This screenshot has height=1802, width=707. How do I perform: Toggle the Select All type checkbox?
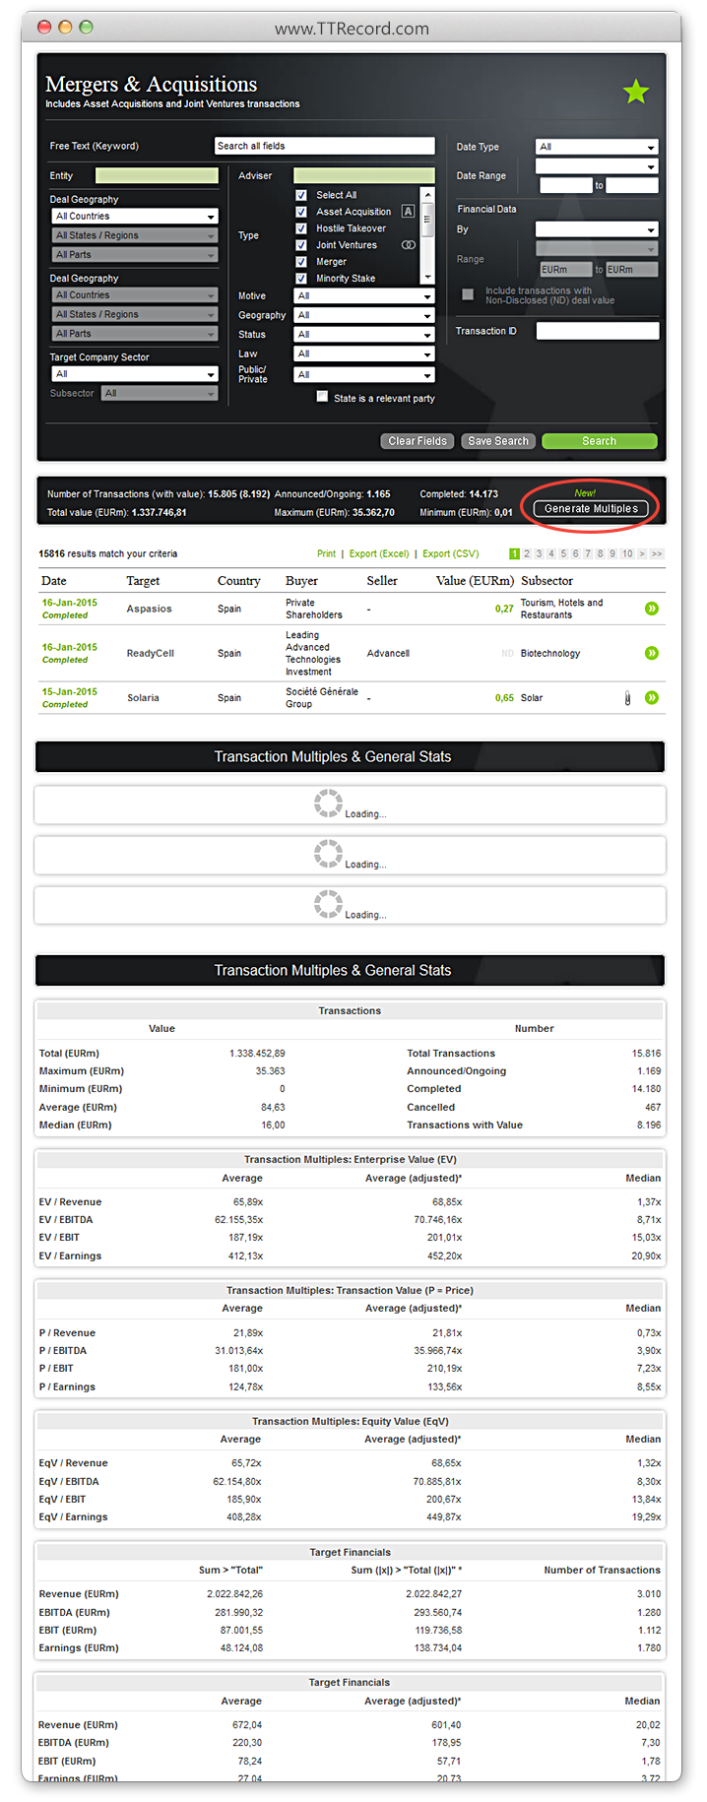click(301, 195)
